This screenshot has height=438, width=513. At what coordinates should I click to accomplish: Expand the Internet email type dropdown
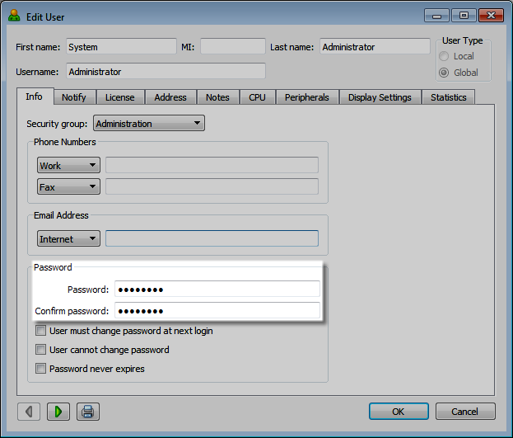tap(68, 239)
